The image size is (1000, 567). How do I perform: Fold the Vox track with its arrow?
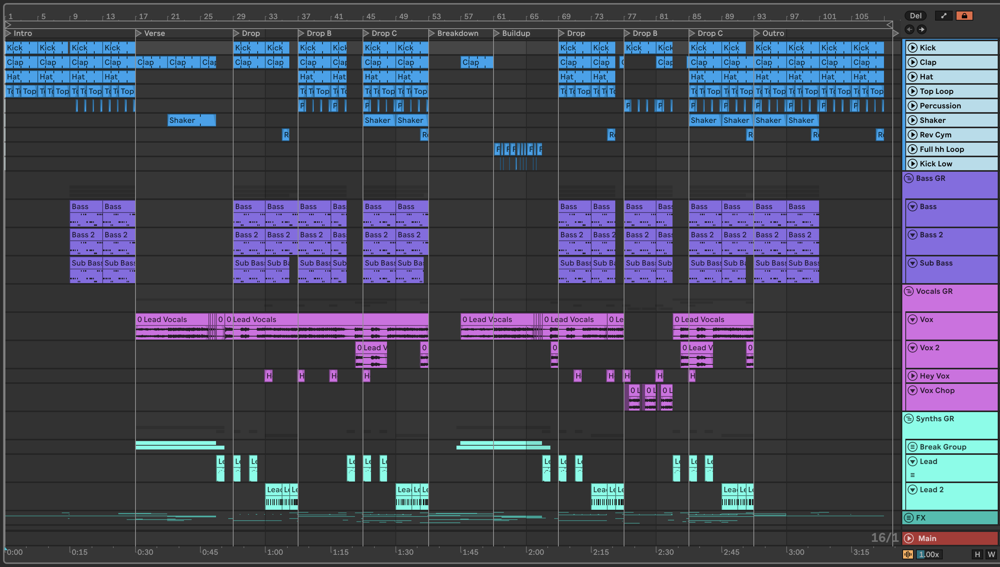coord(912,319)
